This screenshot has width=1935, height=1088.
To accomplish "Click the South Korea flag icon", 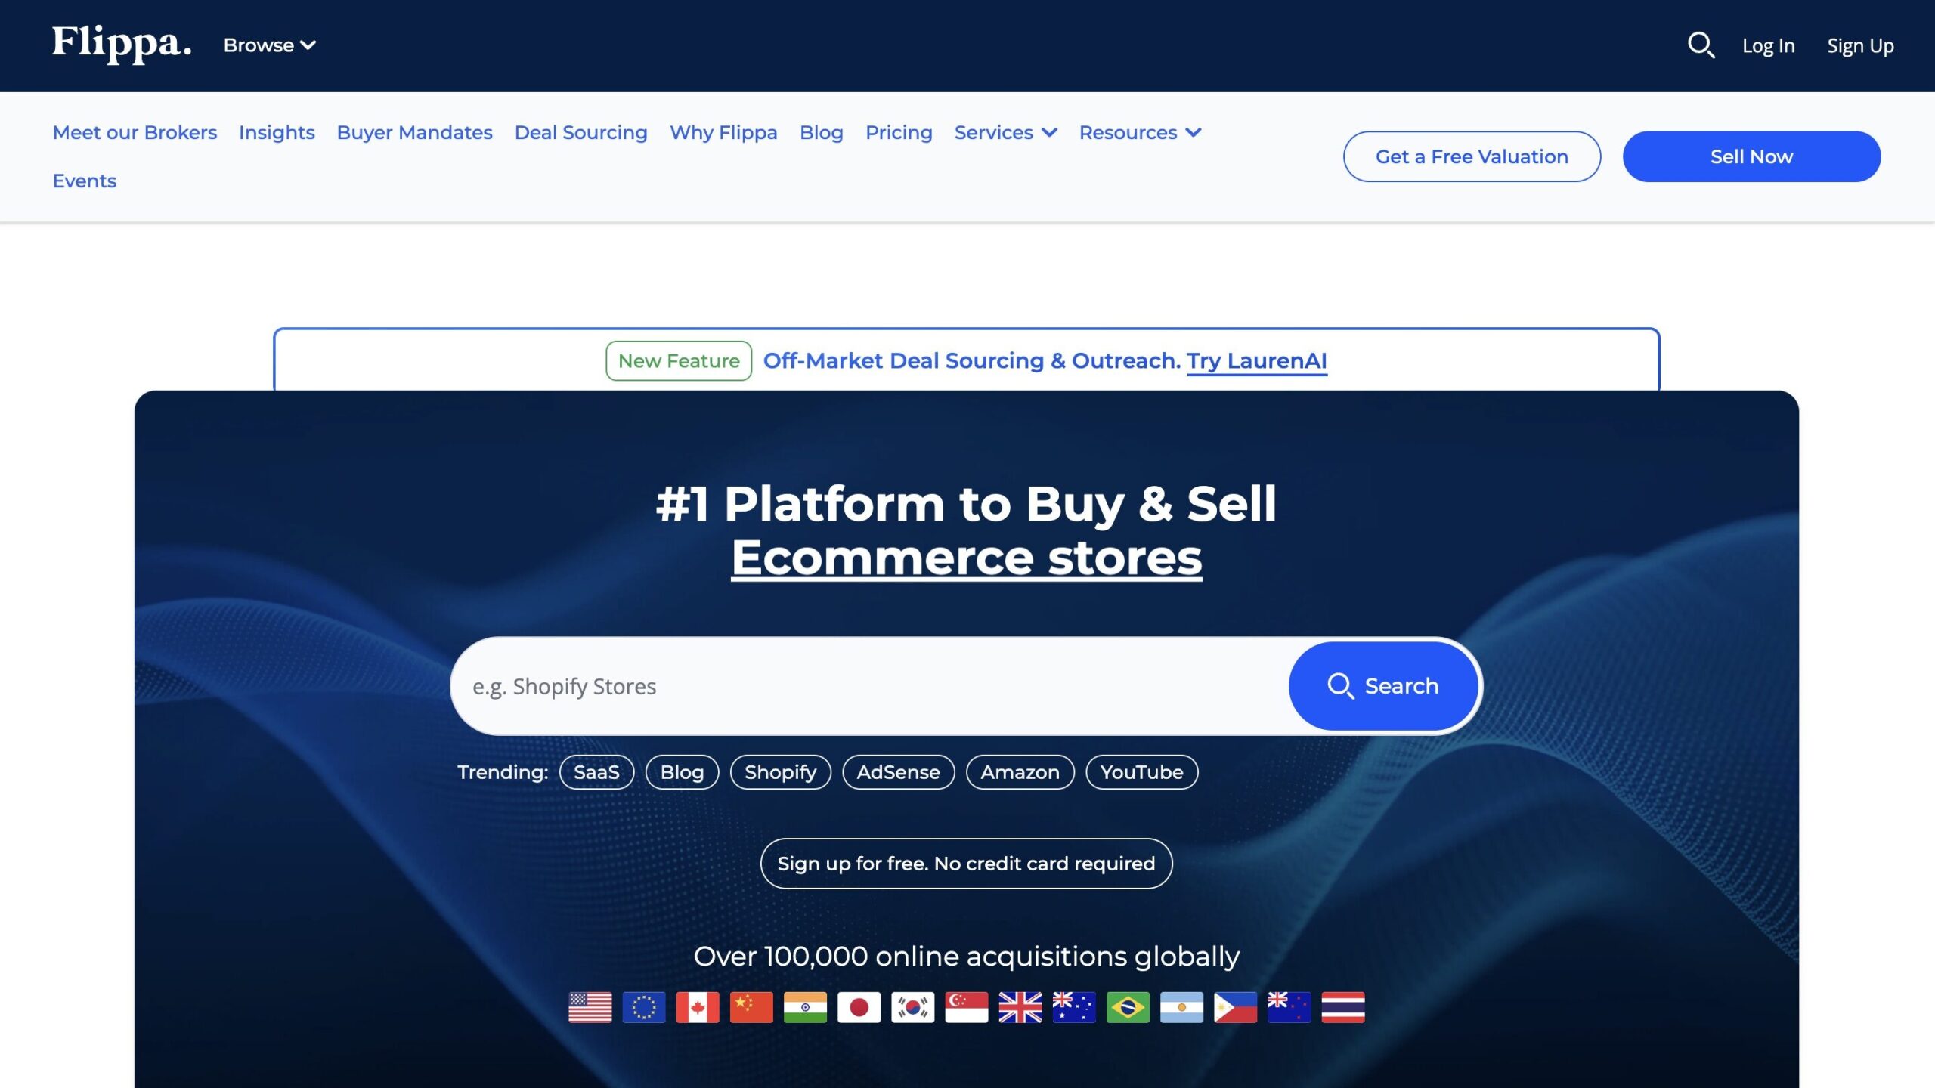I will [912, 1007].
